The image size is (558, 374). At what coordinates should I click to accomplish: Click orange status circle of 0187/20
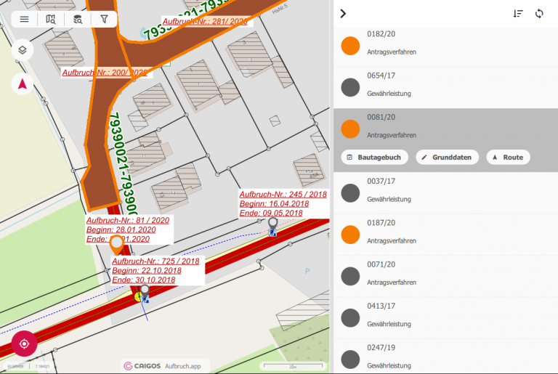[350, 235]
